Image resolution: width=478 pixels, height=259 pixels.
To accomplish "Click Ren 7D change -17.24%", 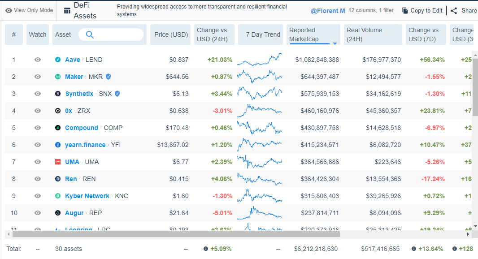I will tap(433, 179).
